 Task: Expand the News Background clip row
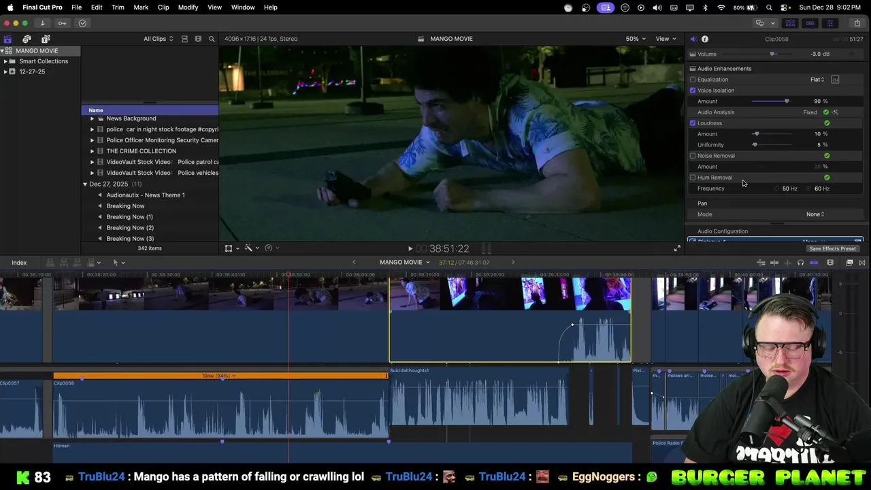pos(92,118)
